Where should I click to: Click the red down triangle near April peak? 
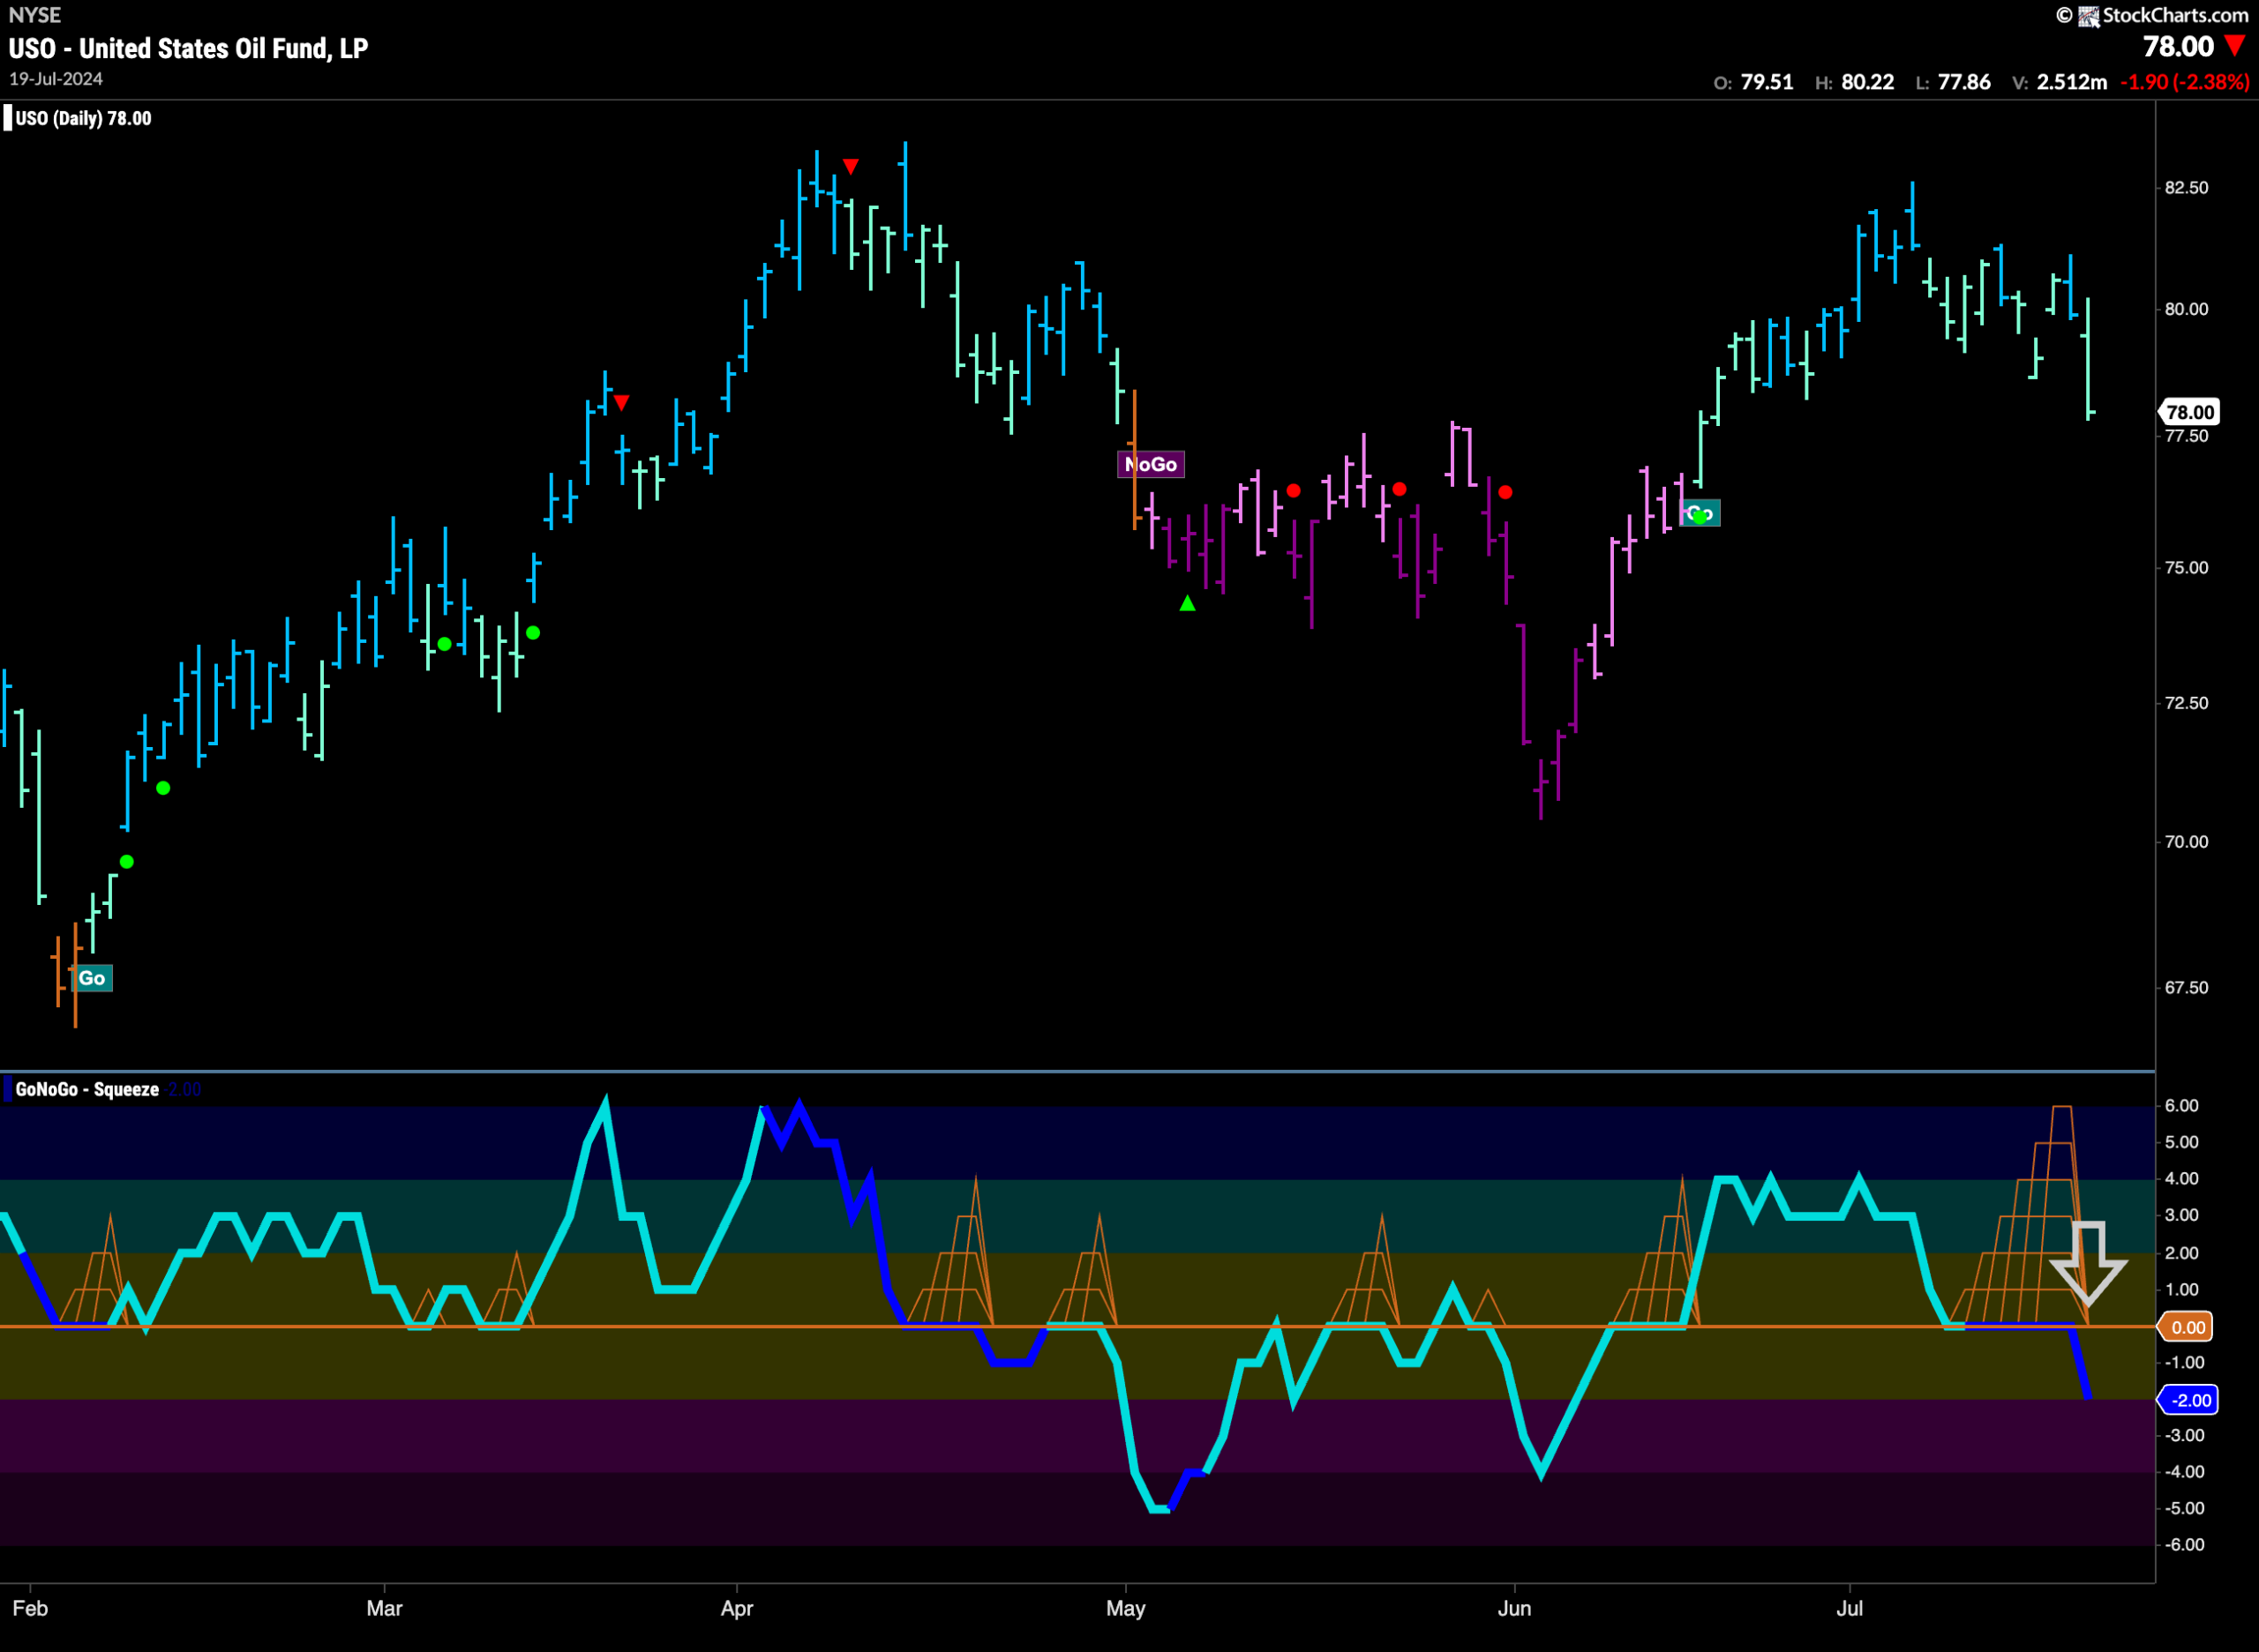click(851, 167)
